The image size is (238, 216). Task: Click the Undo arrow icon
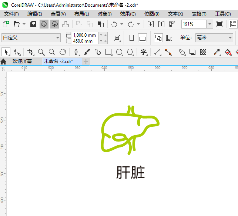(114, 24)
